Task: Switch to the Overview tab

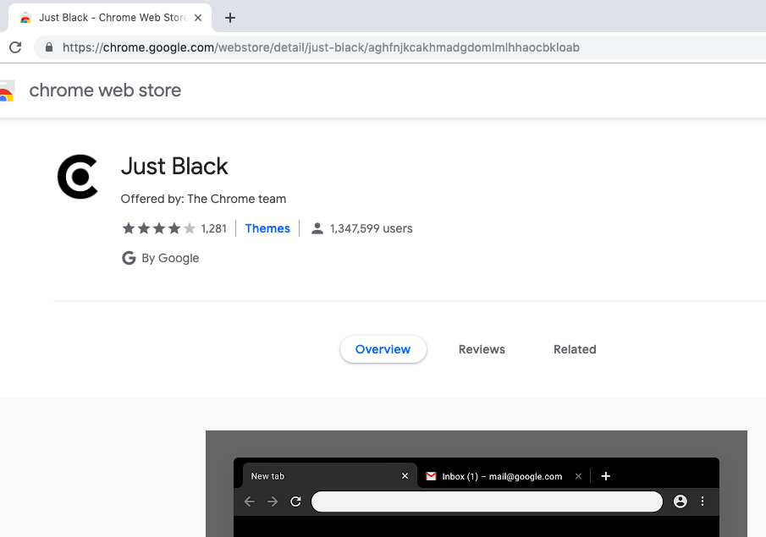Action: [383, 349]
